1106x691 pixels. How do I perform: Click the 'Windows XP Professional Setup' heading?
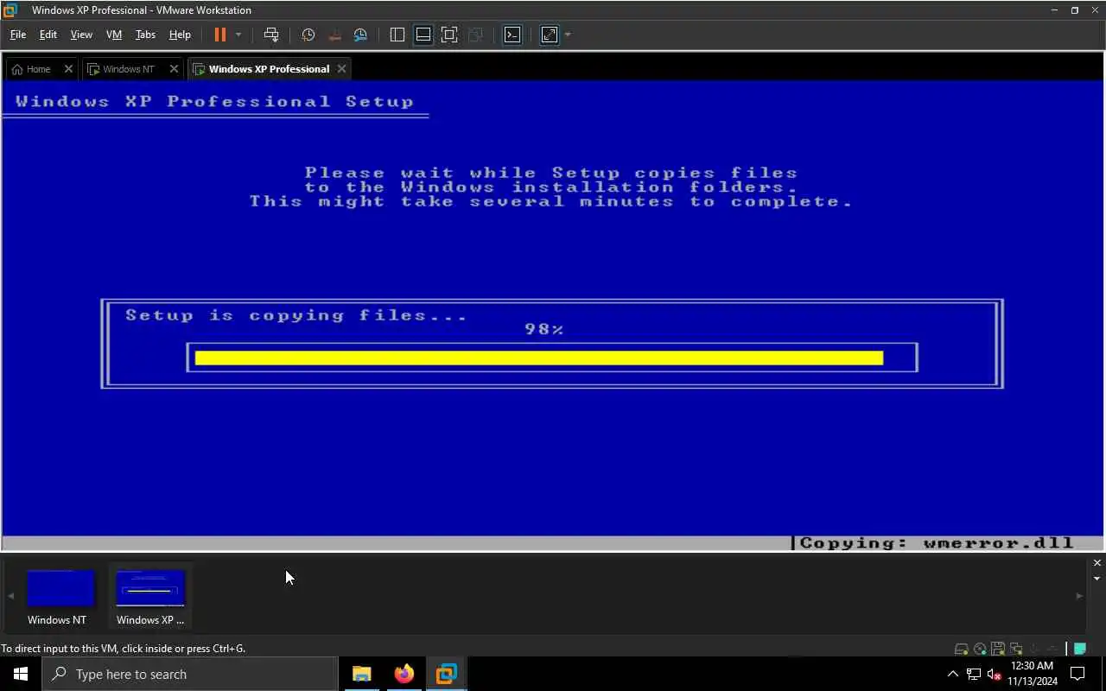coord(214,101)
